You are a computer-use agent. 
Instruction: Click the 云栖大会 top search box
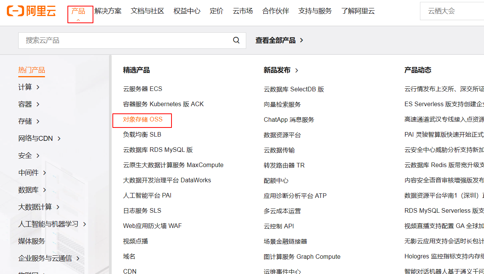pos(452,11)
